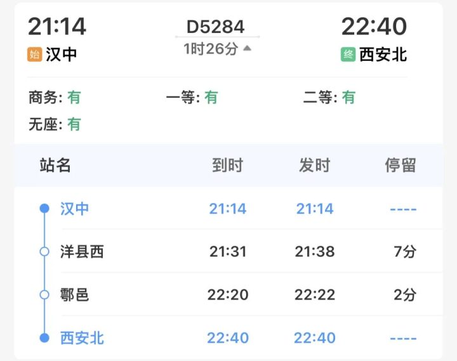Click the 停留 column header
The image size is (457, 361).
pyautogui.click(x=401, y=166)
